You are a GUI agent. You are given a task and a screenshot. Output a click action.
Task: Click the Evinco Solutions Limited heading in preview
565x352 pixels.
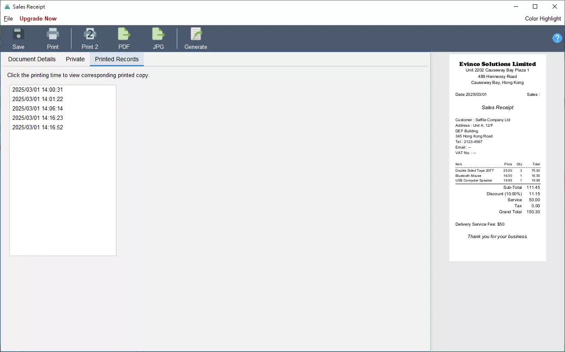coord(497,64)
